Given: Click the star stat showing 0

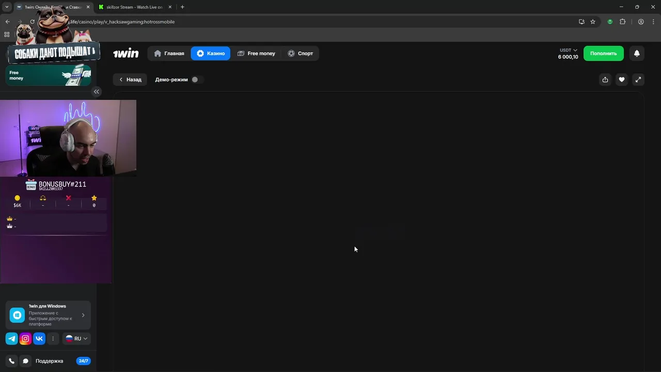Looking at the screenshot, I should coord(94,202).
